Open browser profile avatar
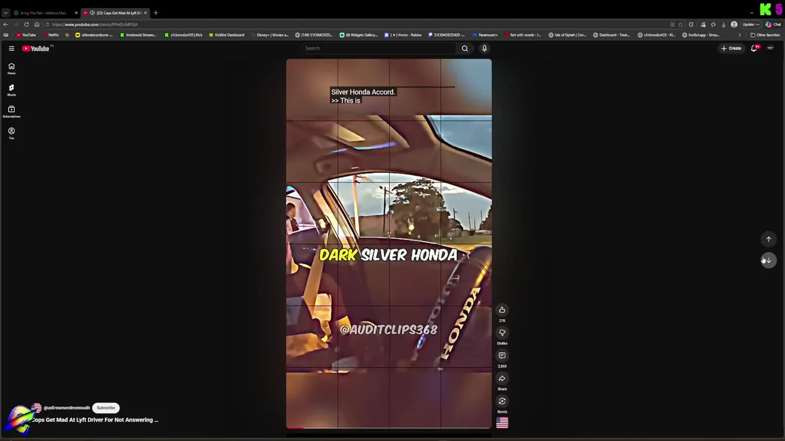The image size is (785, 441). [734, 24]
